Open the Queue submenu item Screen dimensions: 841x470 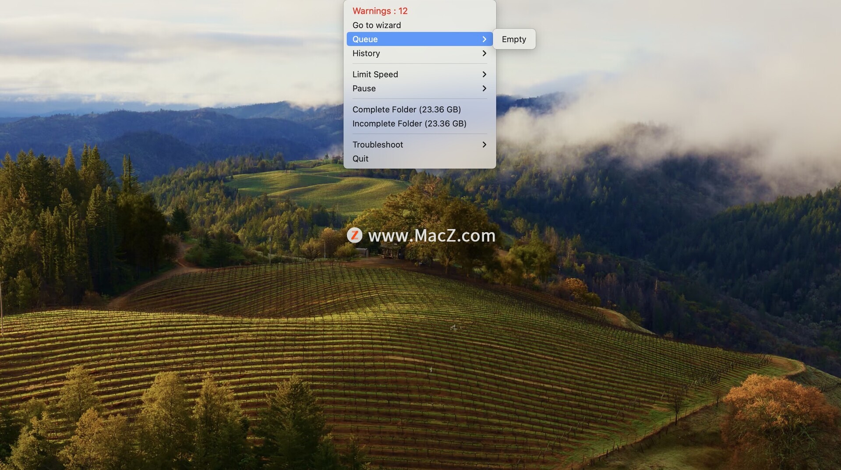coord(420,39)
